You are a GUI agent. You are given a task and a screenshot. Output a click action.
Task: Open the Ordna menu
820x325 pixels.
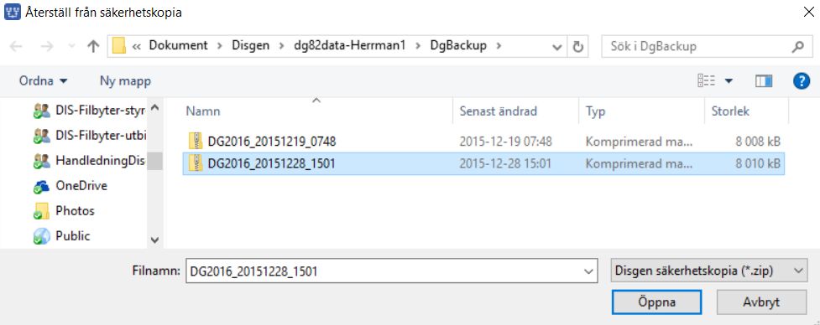(44, 81)
